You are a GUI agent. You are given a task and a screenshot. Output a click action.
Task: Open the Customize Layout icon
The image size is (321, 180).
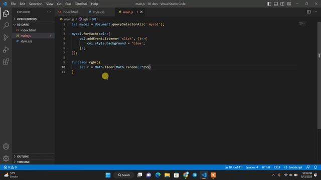click(289, 4)
